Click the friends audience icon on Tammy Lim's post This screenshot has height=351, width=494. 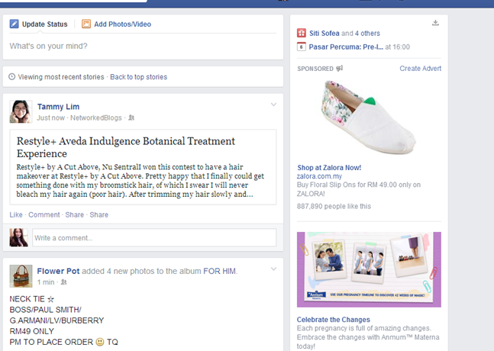click(131, 118)
